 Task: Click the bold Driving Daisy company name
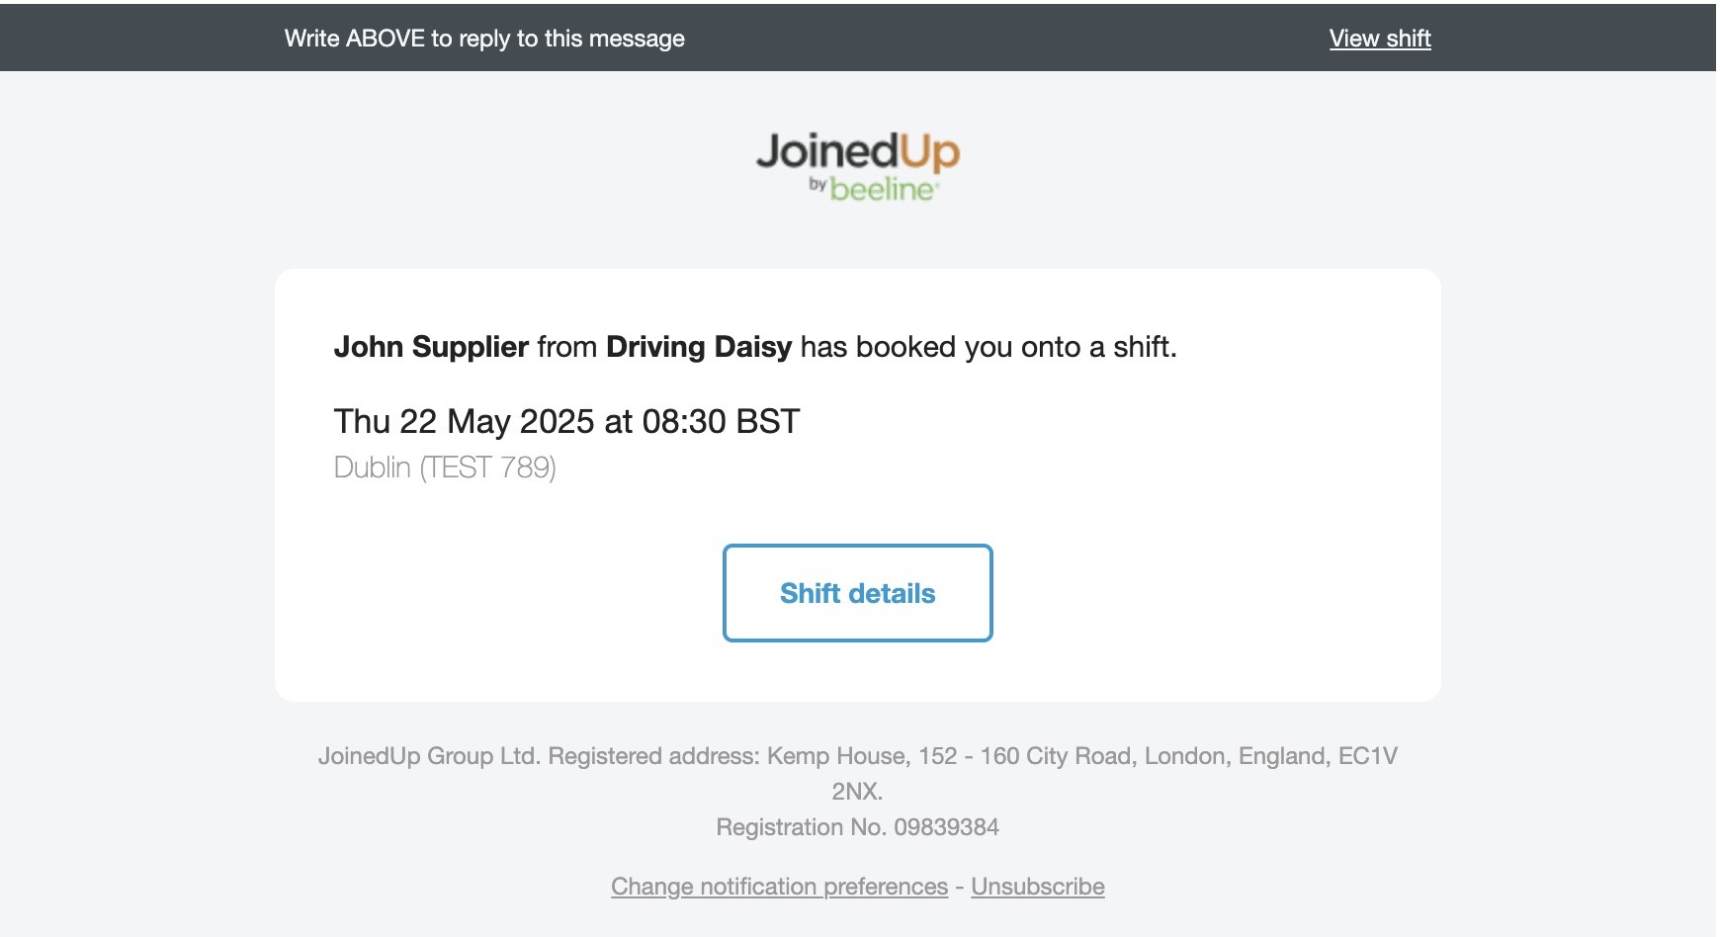tap(699, 347)
